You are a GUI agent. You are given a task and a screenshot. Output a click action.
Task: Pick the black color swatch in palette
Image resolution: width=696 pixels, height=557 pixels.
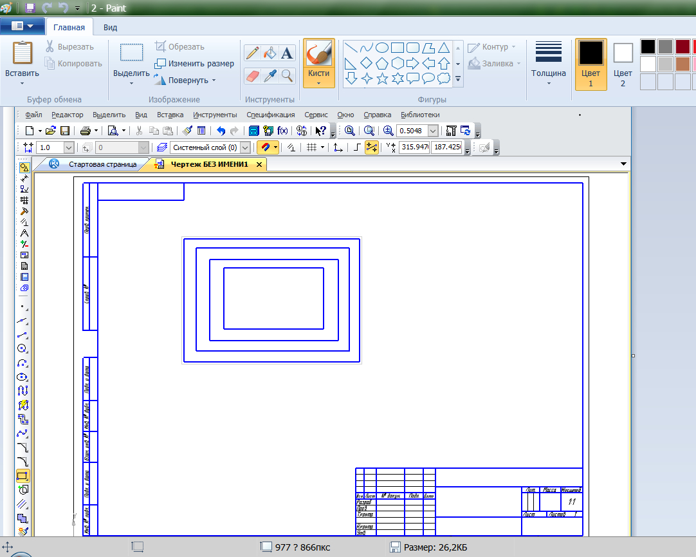tap(648, 46)
